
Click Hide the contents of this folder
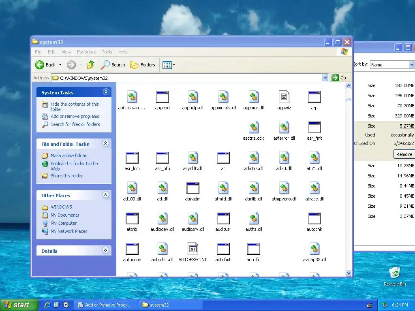[75, 107]
